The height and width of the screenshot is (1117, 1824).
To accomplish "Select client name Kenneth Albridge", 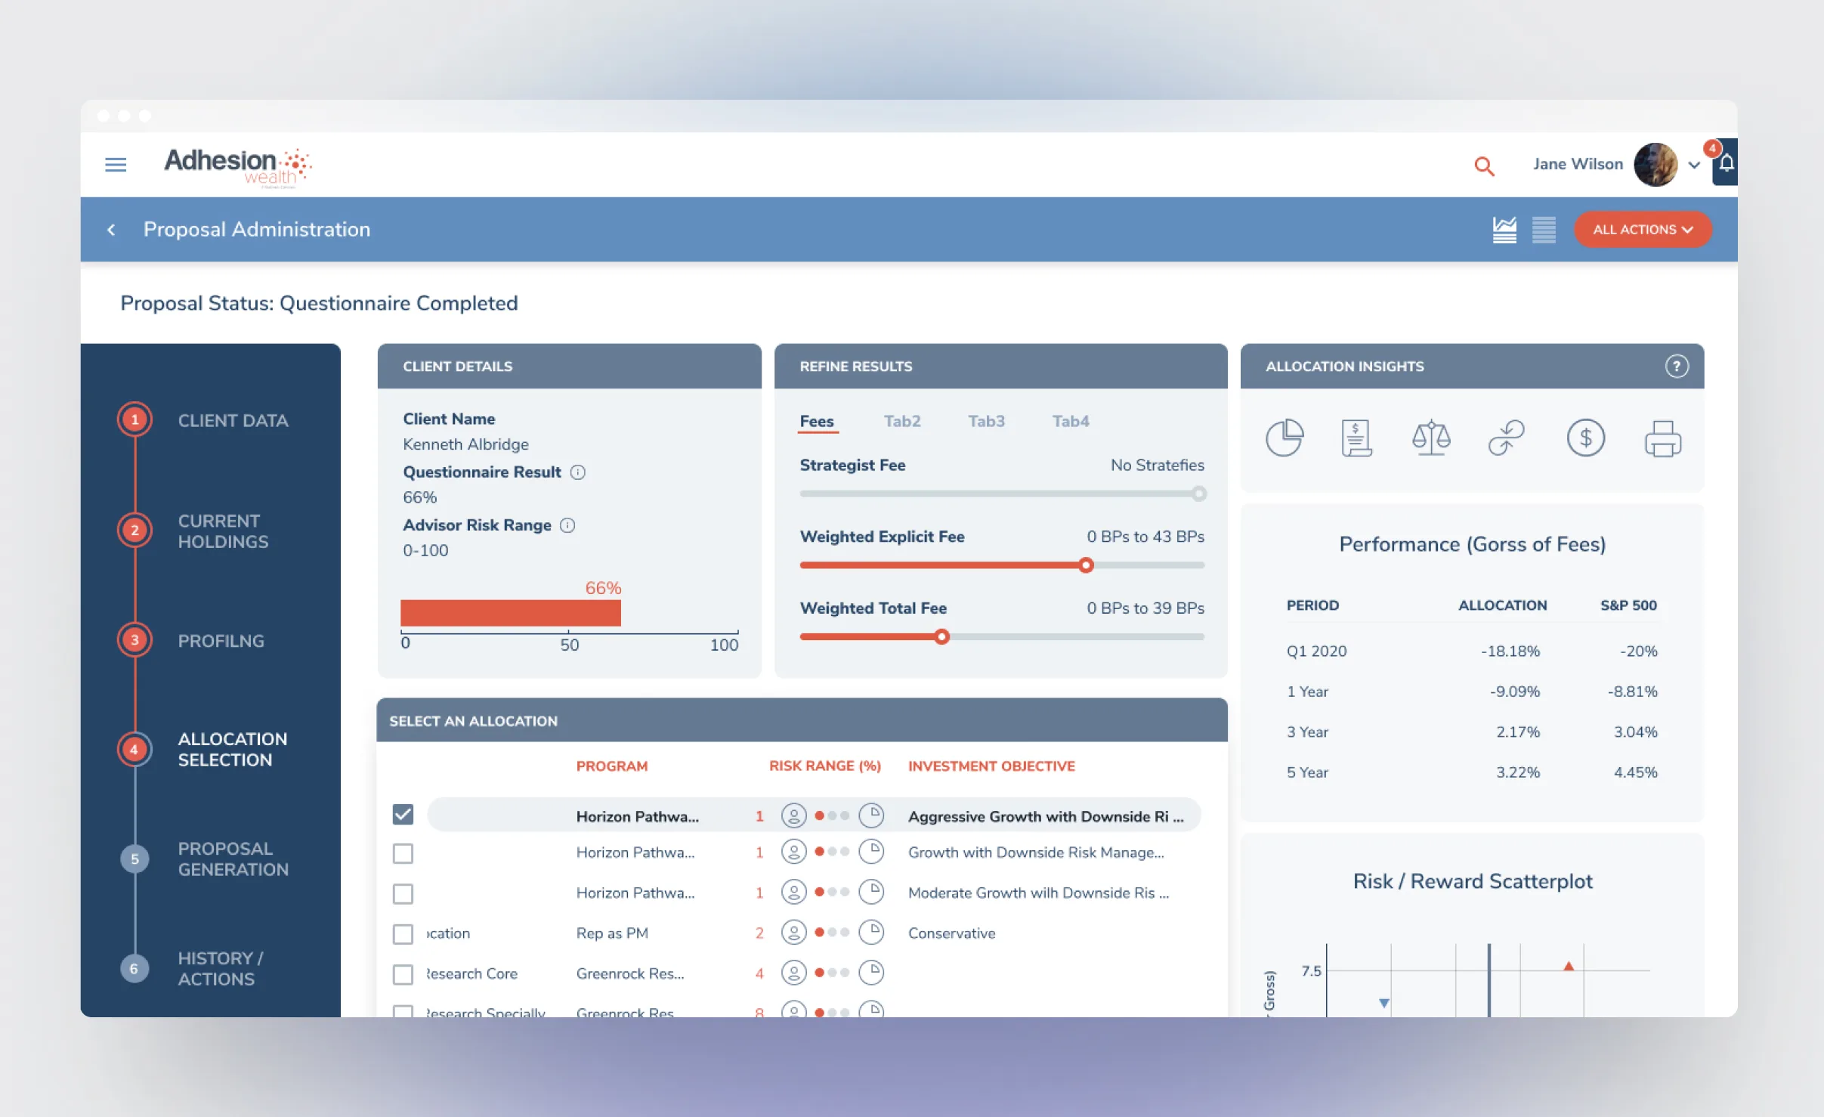I will [x=465, y=444].
